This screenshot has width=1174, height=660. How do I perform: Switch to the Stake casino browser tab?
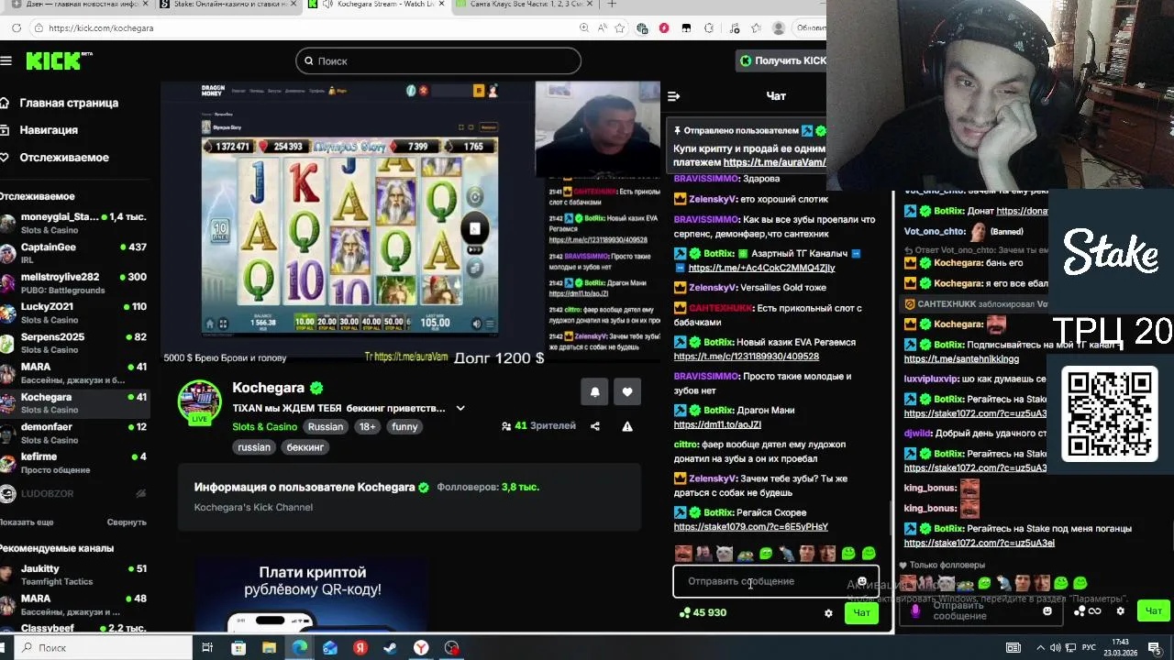point(227,5)
